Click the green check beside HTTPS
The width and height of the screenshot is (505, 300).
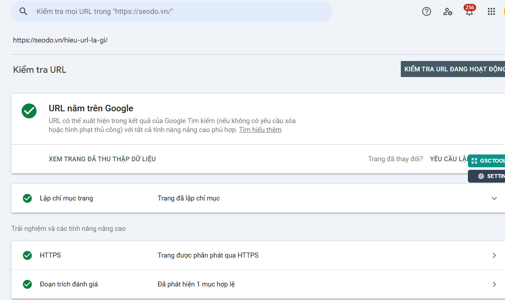pyautogui.click(x=27, y=255)
